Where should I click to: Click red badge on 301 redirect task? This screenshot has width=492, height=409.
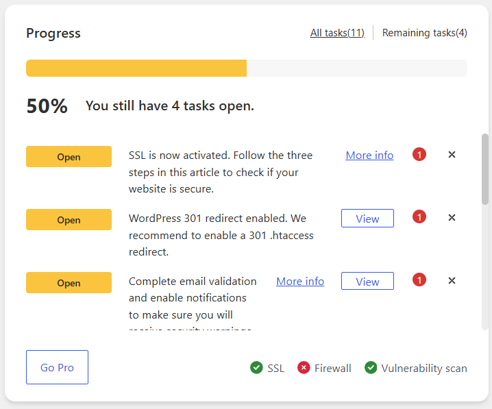[419, 217]
